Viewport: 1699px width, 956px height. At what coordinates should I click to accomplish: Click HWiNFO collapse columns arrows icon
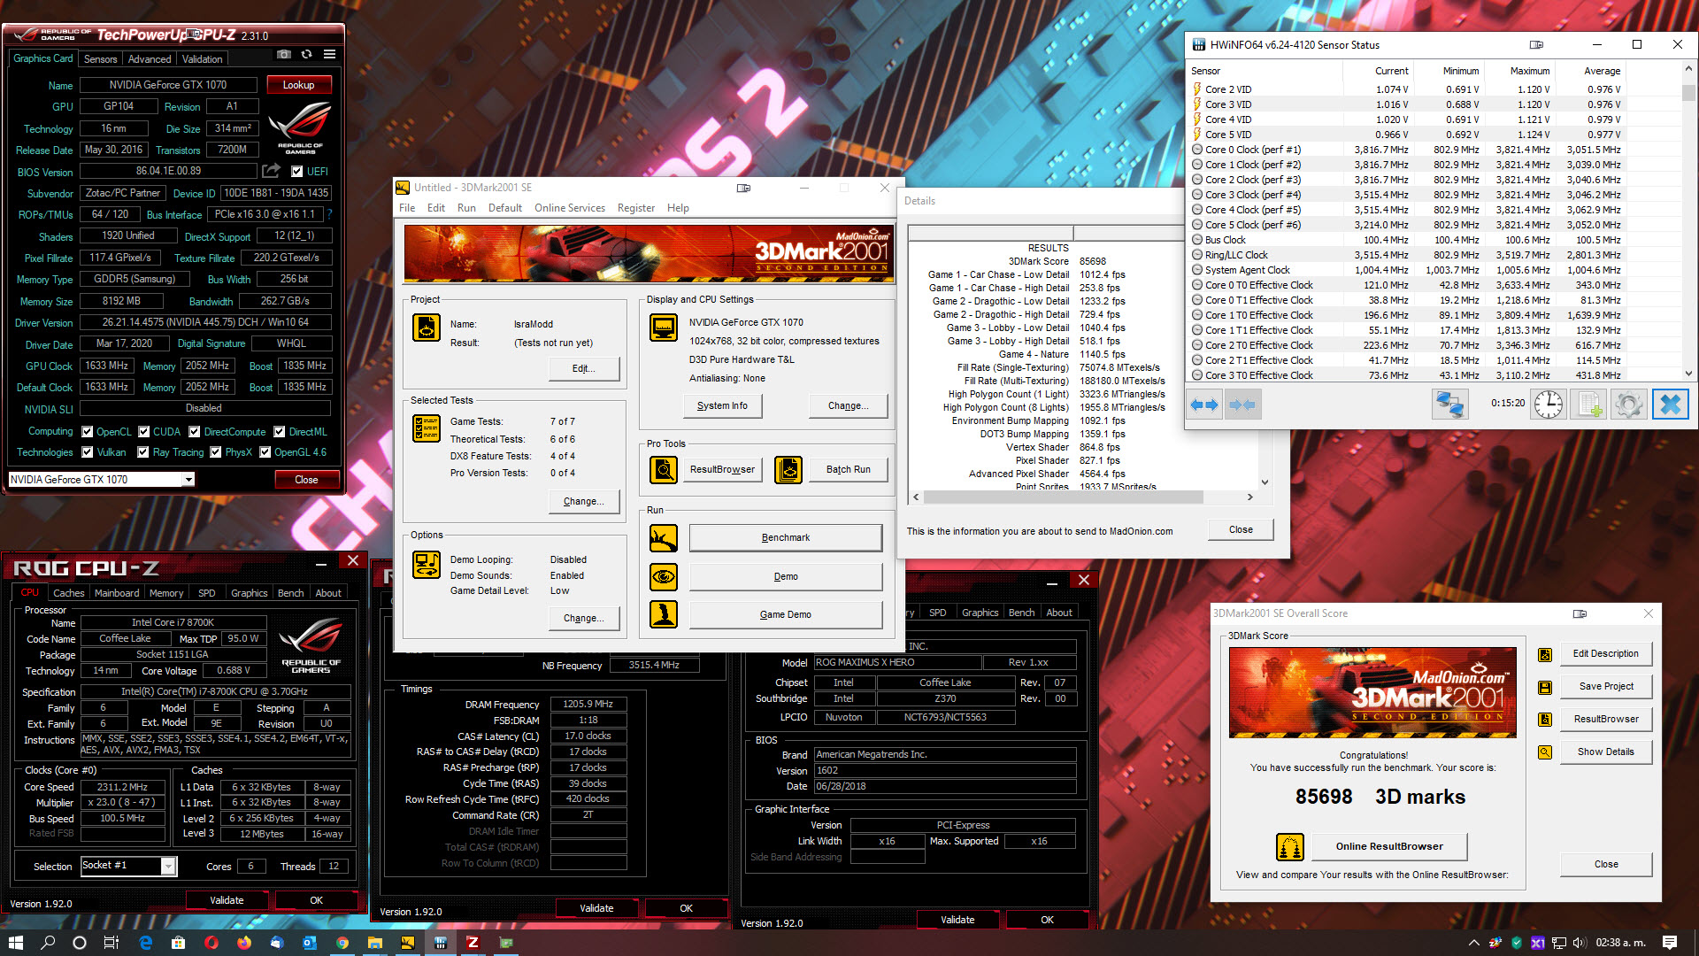[x=1242, y=405]
